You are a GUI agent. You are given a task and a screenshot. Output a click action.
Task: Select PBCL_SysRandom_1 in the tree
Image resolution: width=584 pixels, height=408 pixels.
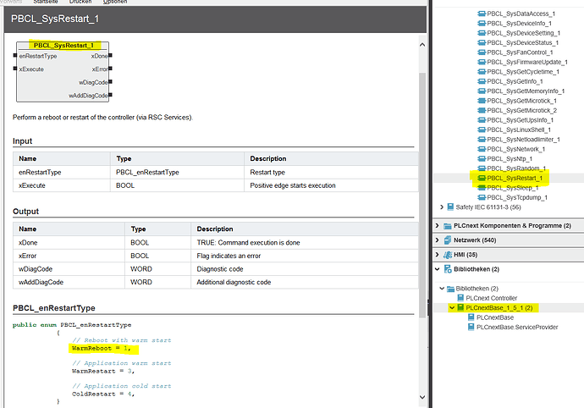point(516,168)
